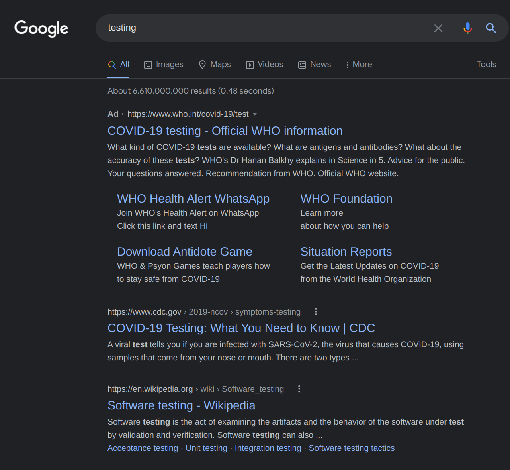Open the Situation Reports sitelink
This screenshot has width=510, height=470.
346,252
